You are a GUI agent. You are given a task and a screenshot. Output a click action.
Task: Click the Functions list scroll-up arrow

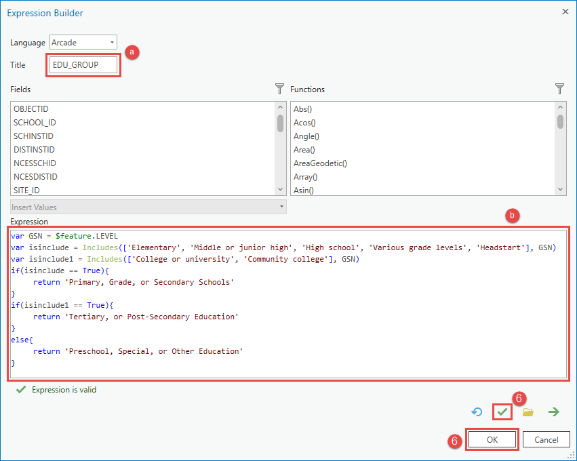(561, 107)
